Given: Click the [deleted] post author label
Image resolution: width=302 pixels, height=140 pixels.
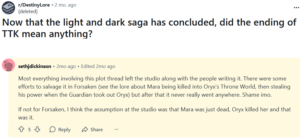Looking at the screenshot, I should coord(28,12).
